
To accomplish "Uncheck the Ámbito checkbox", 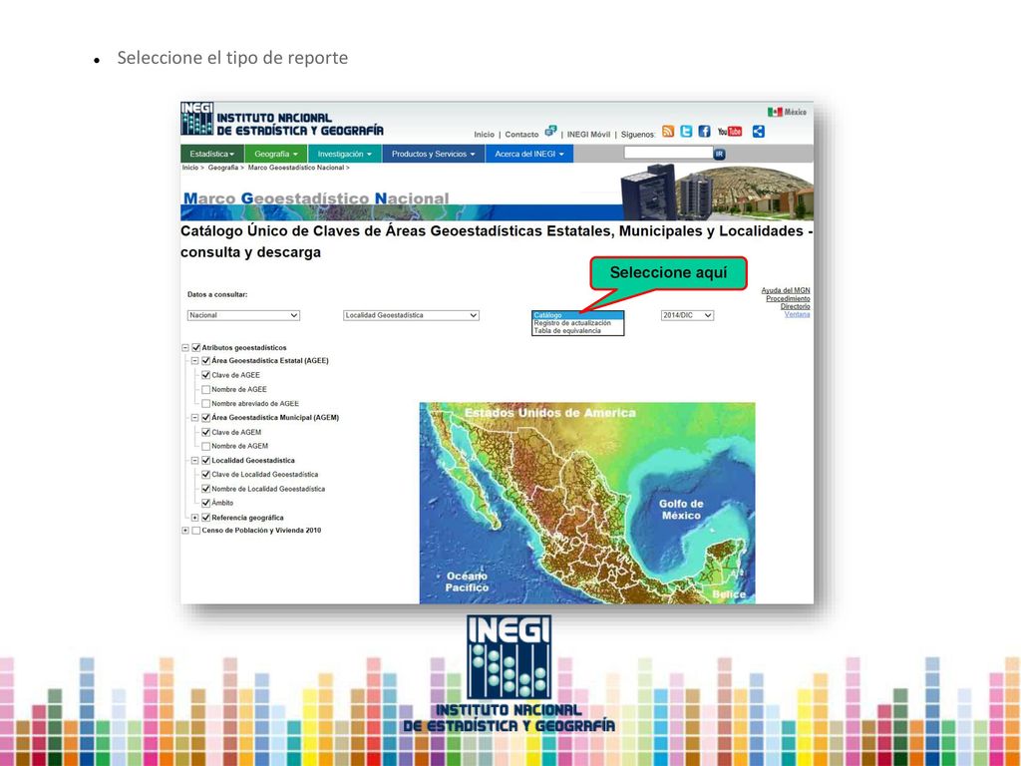I will click(x=205, y=503).
